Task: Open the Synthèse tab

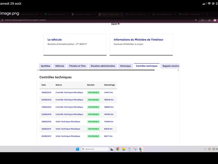Action: coord(46,66)
